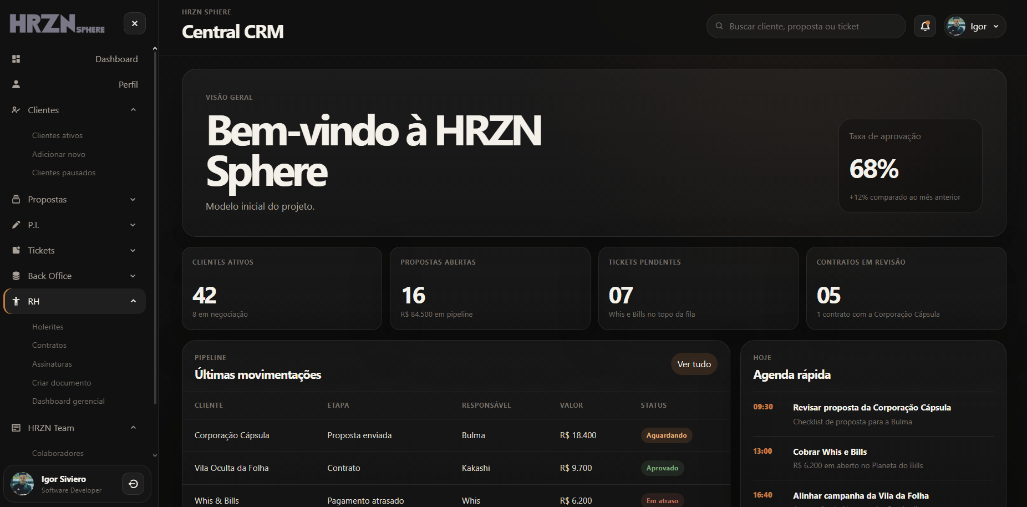Click Igor's avatar in the top bar

point(956,26)
